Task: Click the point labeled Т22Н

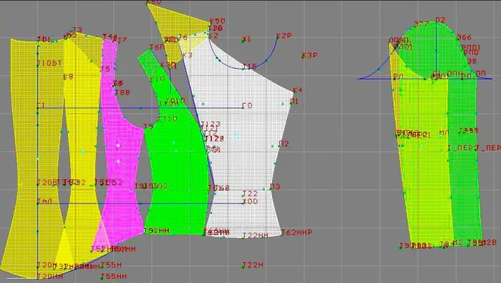Action: click(x=253, y=265)
